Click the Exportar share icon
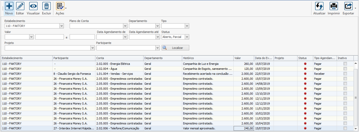 tap(348, 6)
